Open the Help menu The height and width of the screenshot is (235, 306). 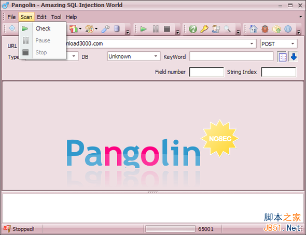(71, 17)
